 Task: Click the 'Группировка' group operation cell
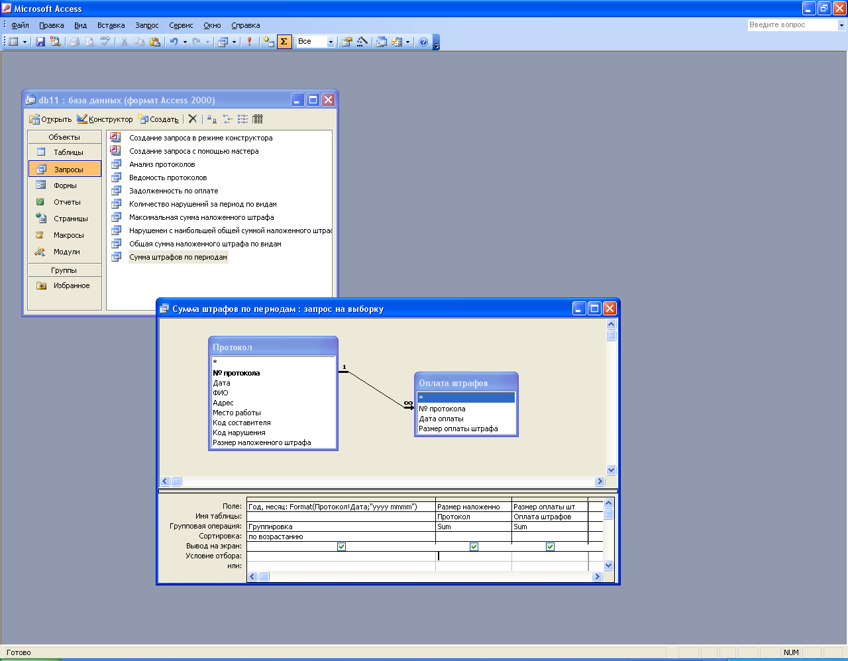(341, 527)
